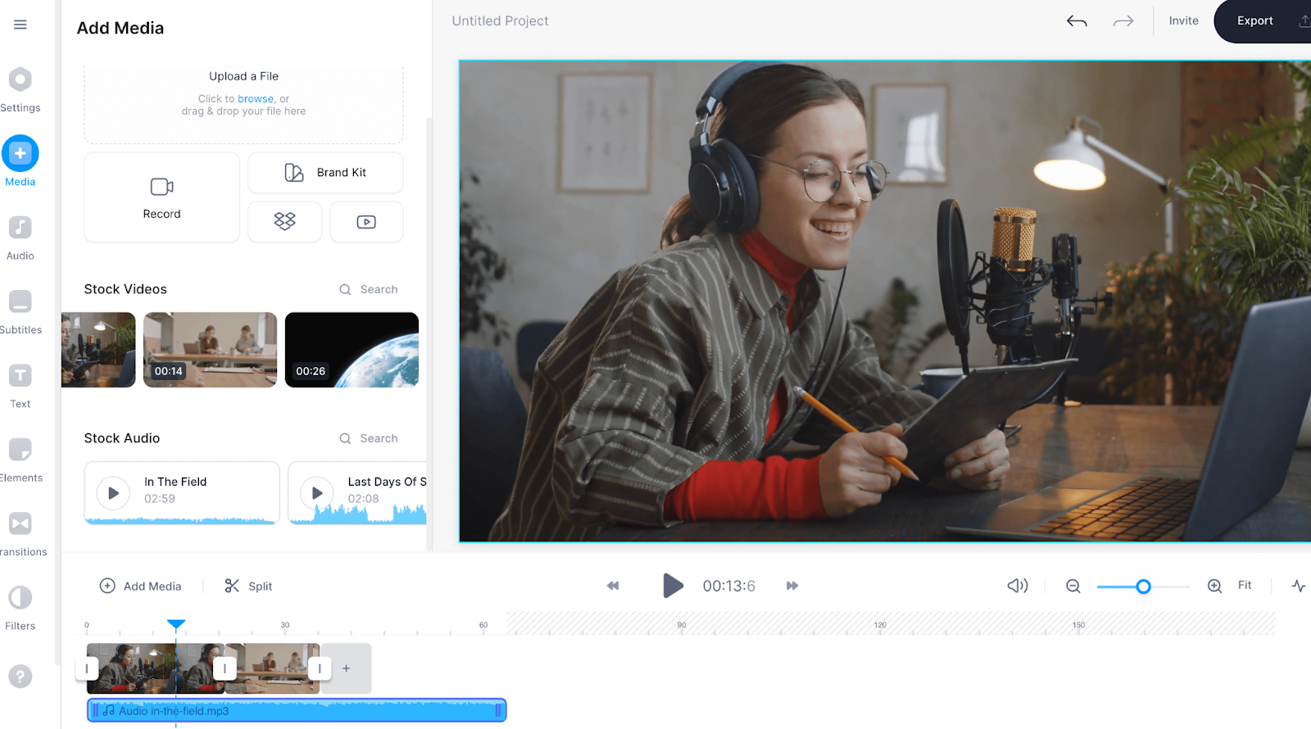Viewport: 1311px width, 729px height.
Task: Open the Transitions sidebar panel
Action: tap(20, 534)
